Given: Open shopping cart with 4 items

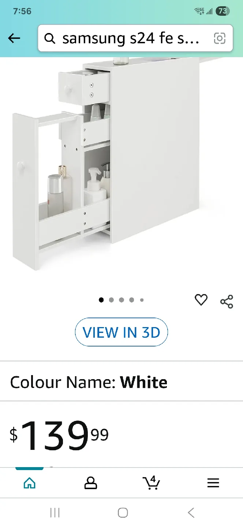Looking at the screenshot, I should pyautogui.click(x=151, y=483).
